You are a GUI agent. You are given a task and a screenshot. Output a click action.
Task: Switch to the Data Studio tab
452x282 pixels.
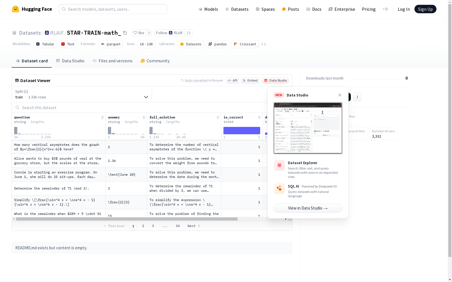pos(70,61)
